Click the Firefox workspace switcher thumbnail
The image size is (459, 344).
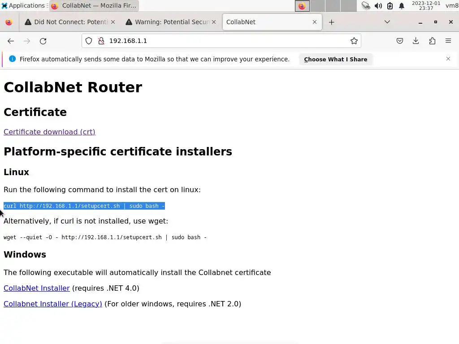[302, 6]
